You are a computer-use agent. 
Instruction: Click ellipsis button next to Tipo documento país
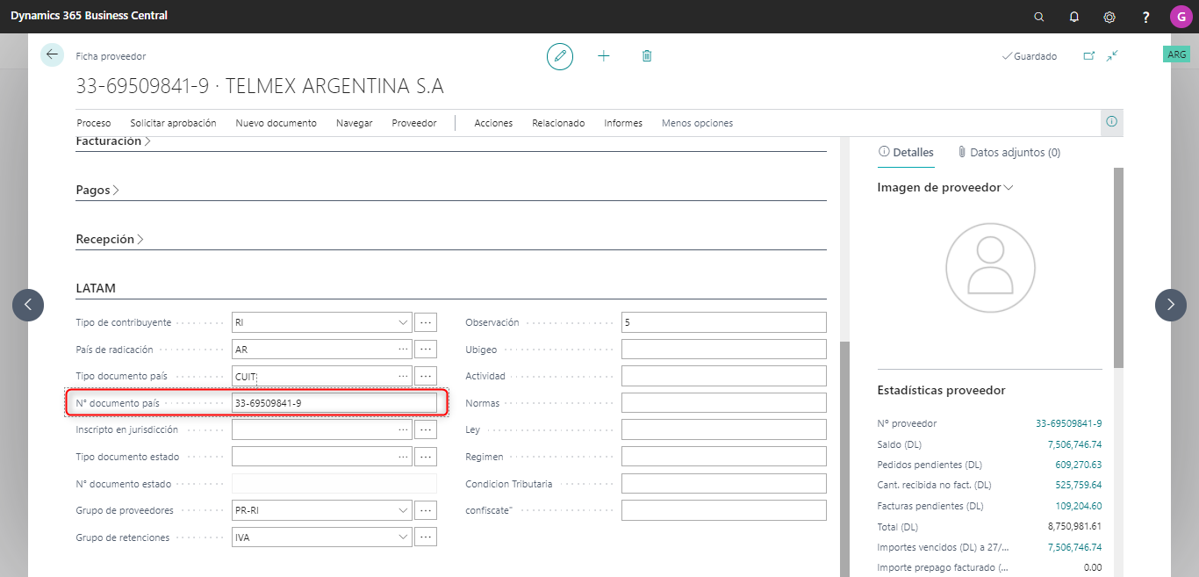click(426, 377)
